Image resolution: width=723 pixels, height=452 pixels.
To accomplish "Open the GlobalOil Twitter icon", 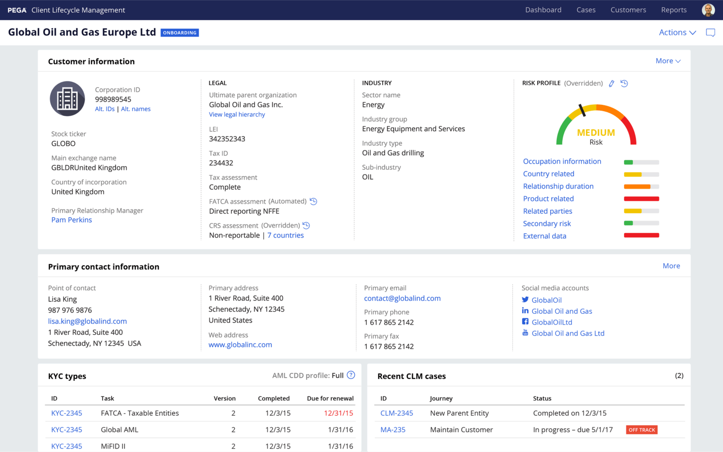I will [525, 300].
